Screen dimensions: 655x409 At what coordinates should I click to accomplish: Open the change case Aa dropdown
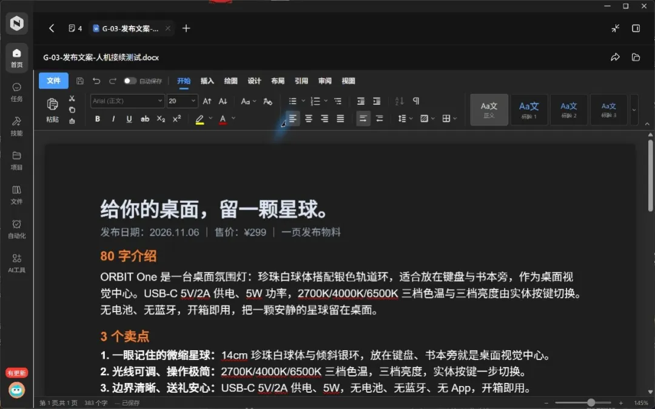tap(249, 101)
